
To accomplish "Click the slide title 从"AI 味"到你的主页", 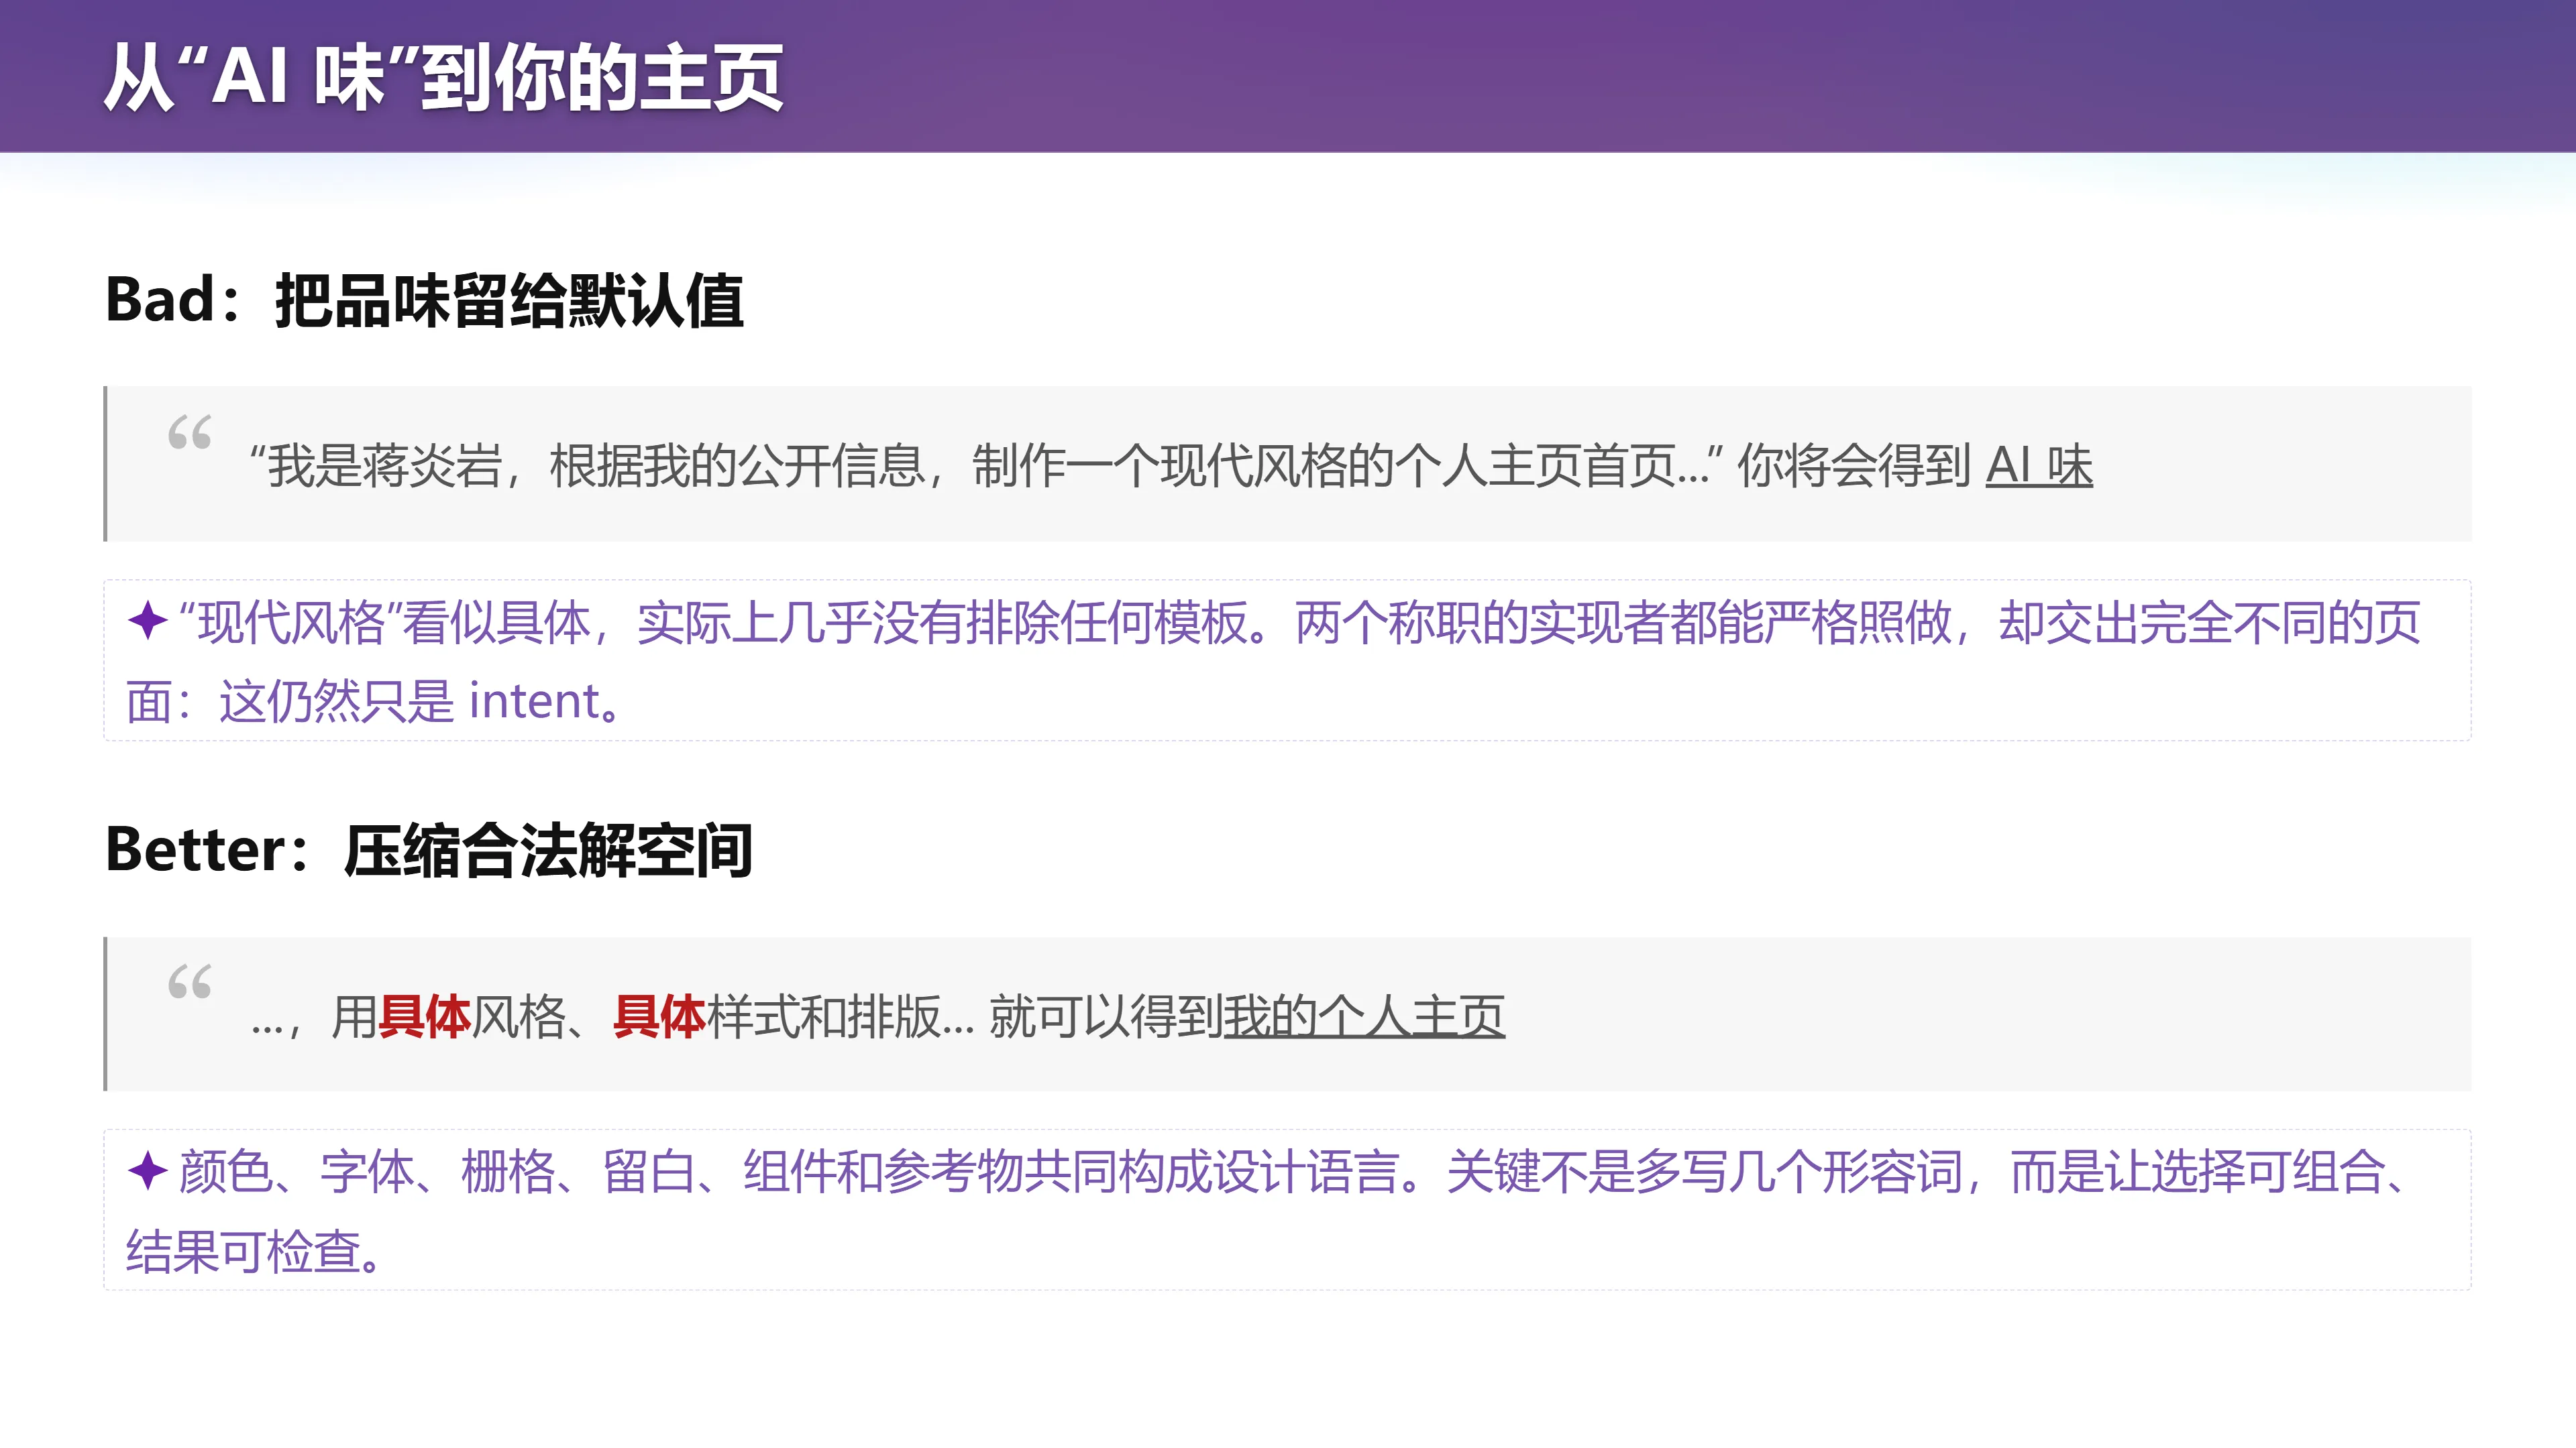I will [x=443, y=78].
